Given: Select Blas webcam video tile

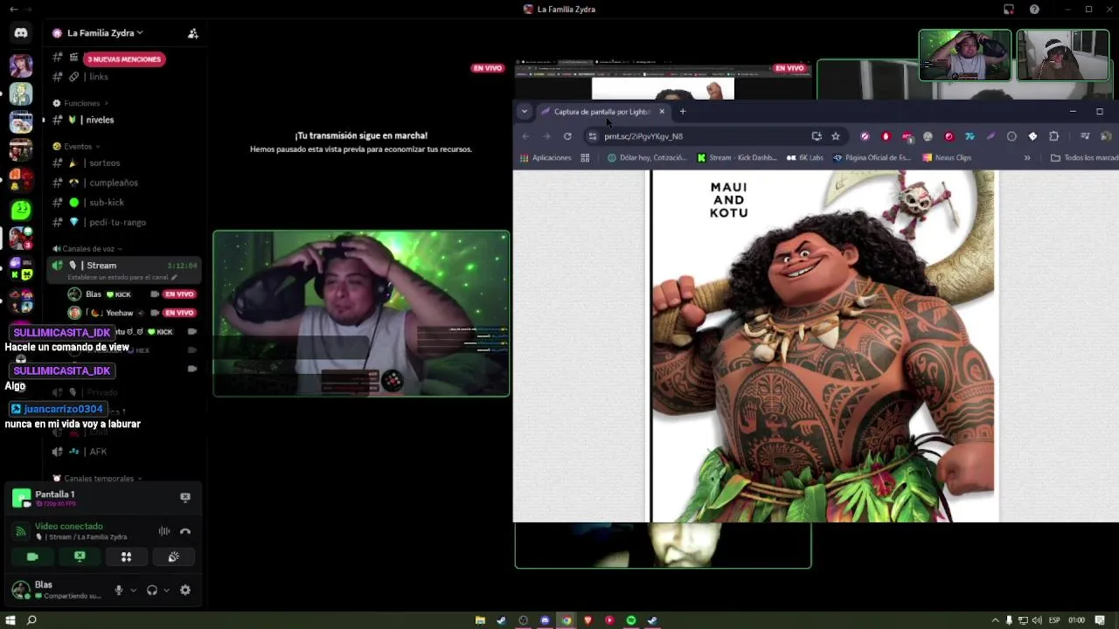Looking at the screenshot, I should pos(361,314).
